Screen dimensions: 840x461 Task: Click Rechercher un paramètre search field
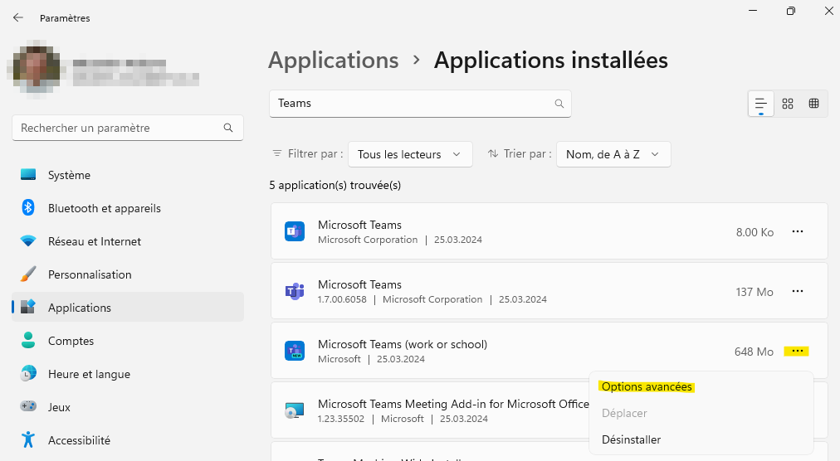(128, 128)
